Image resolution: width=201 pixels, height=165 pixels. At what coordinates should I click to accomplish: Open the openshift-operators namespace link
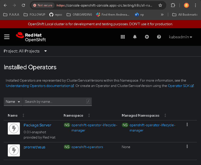87,147
